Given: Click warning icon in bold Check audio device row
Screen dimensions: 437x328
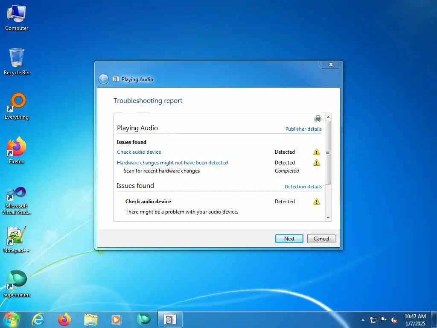Looking at the screenshot, I should tap(317, 202).
